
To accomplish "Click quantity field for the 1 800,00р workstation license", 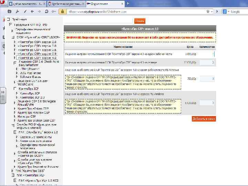I will point(207,54).
